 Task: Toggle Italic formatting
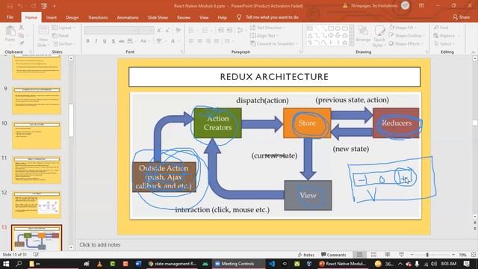pos(96,41)
